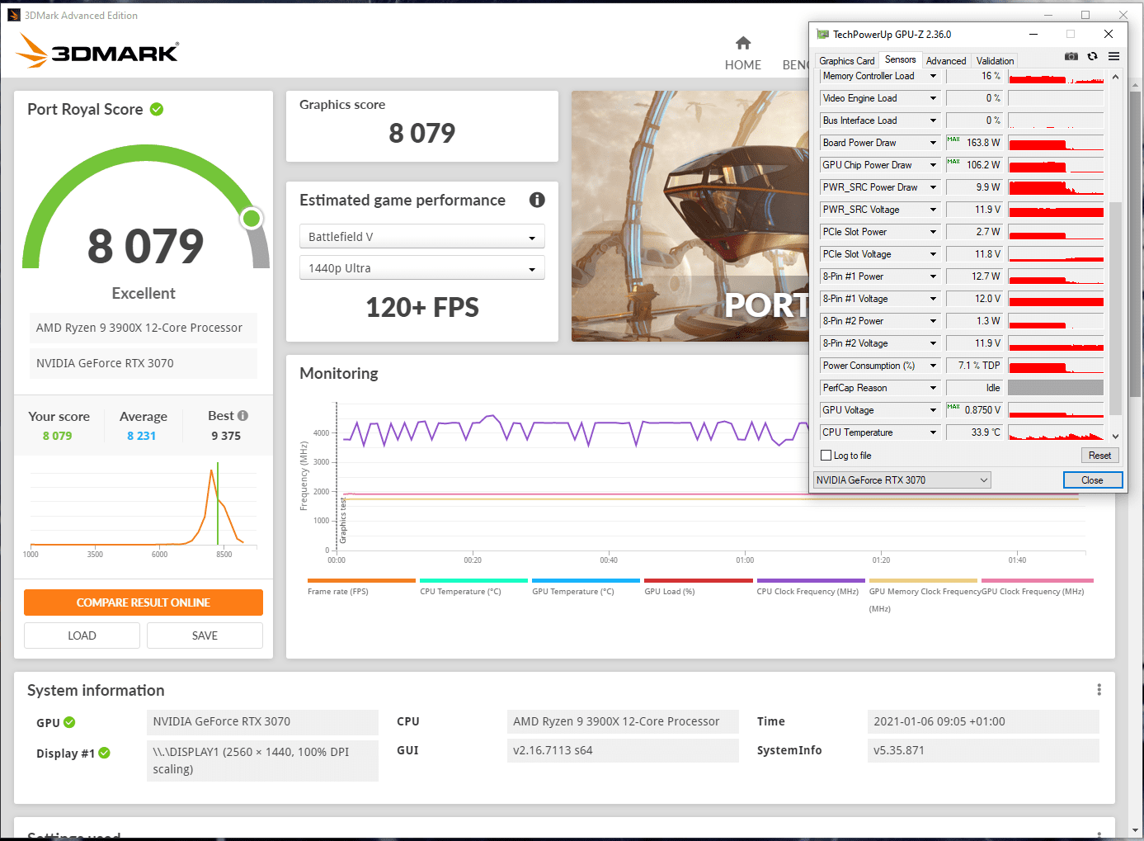The width and height of the screenshot is (1144, 841).
Task: Open the Battlefield V game dropdown
Action: pyautogui.click(x=421, y=237)
